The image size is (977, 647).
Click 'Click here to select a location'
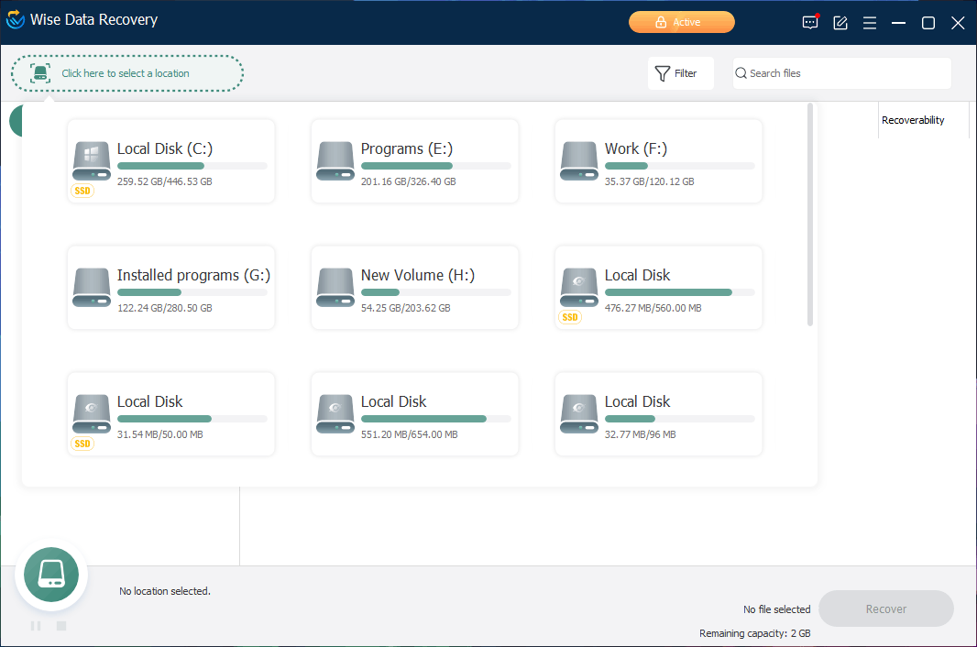pyautogui.click(x=126, y=73)
